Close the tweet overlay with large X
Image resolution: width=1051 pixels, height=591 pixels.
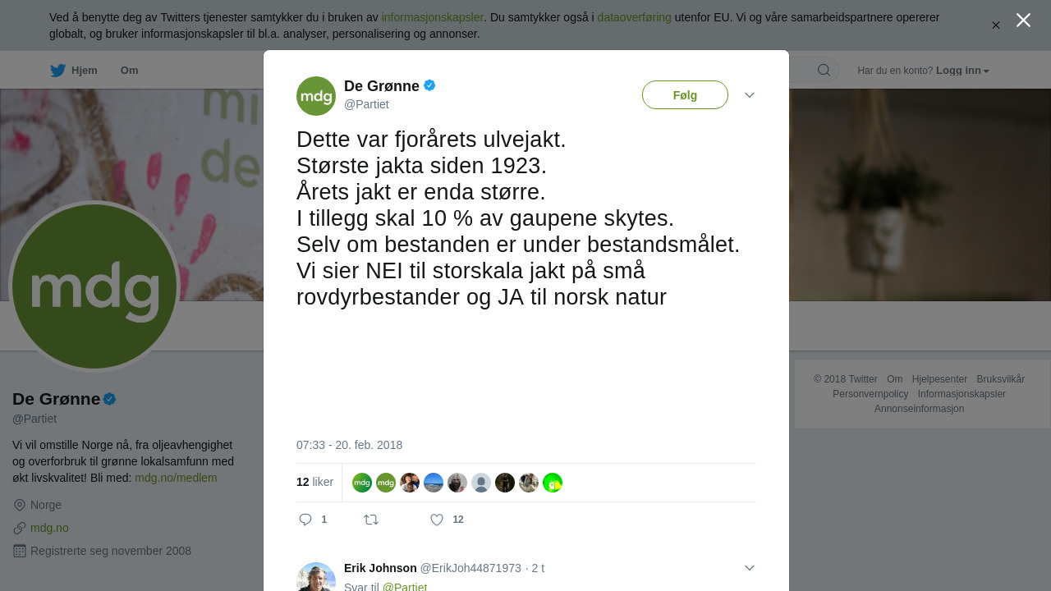pyautogui.click(x=1023, y=20)
